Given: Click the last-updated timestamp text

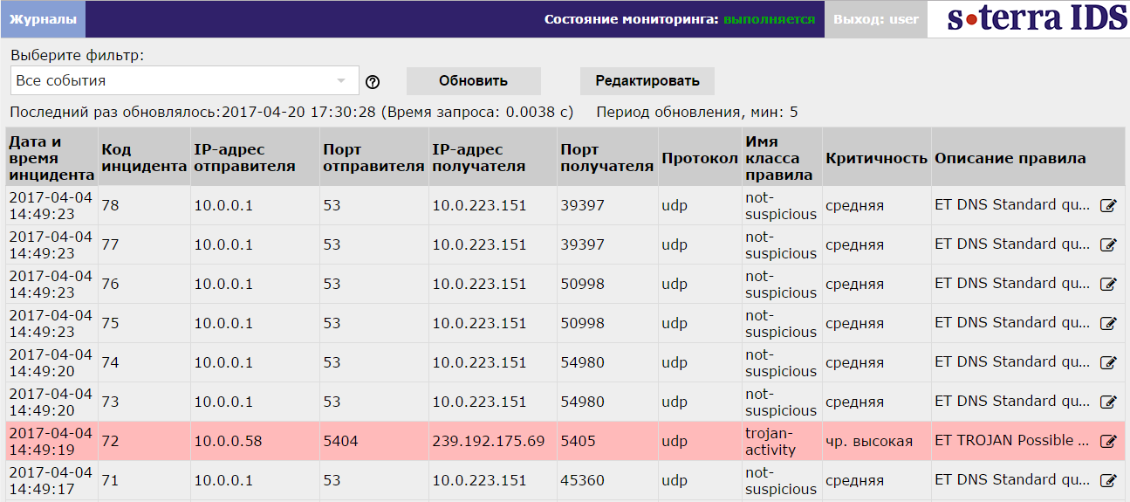Looking at the screenshot, I should (x=291, y=113).
